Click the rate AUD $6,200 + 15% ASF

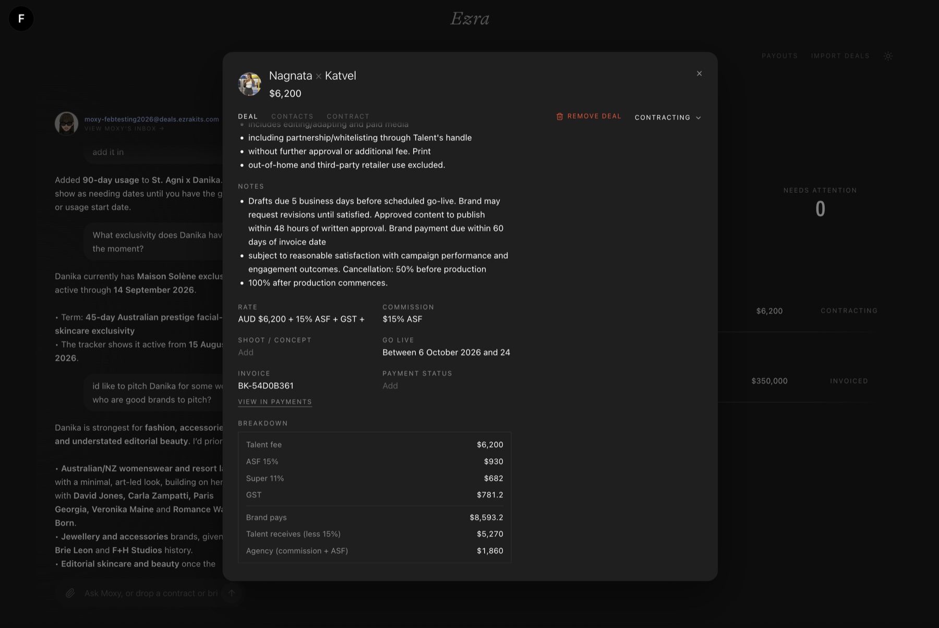(301, 319)
